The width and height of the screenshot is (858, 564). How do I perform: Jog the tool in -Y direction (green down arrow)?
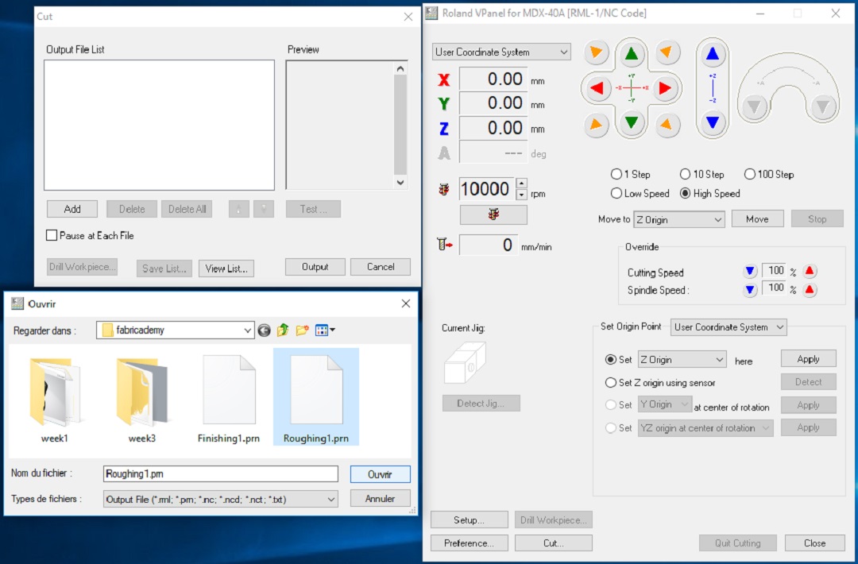click(x=632, y=122)
